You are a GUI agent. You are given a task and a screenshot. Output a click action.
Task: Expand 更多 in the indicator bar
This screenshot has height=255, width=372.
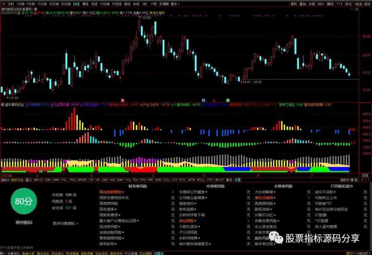tap(229, 180)
